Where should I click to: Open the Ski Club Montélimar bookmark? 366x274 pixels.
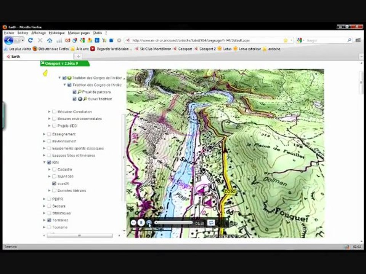[153, 49]
